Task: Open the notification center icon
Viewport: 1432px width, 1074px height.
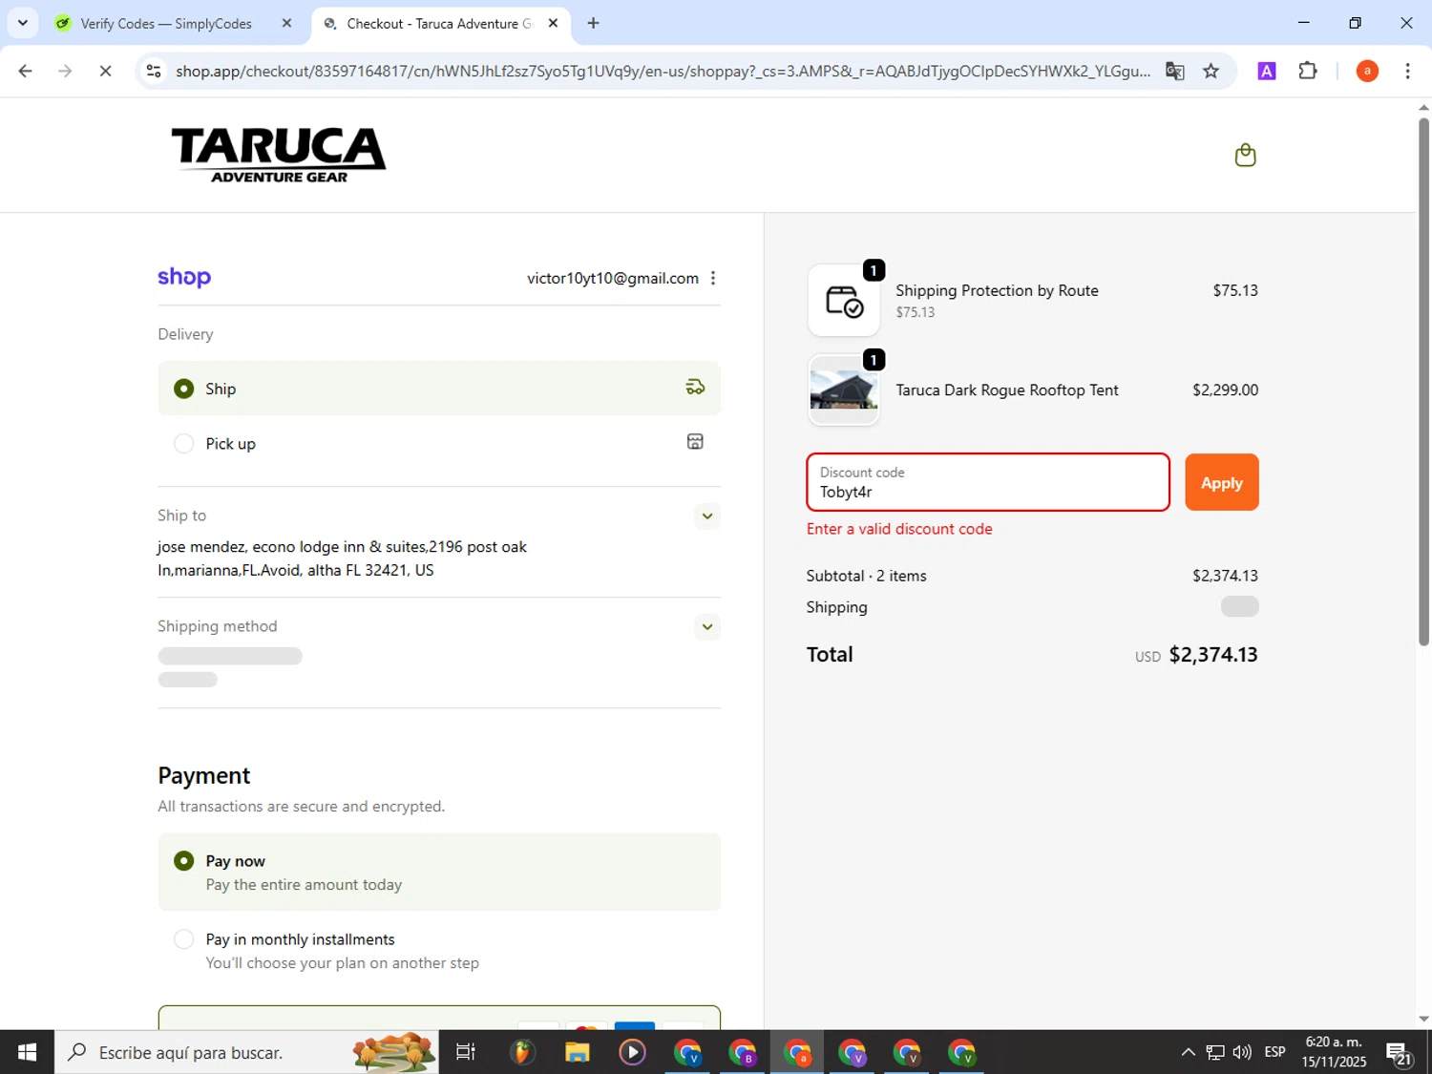Action: [1400, 1052]
